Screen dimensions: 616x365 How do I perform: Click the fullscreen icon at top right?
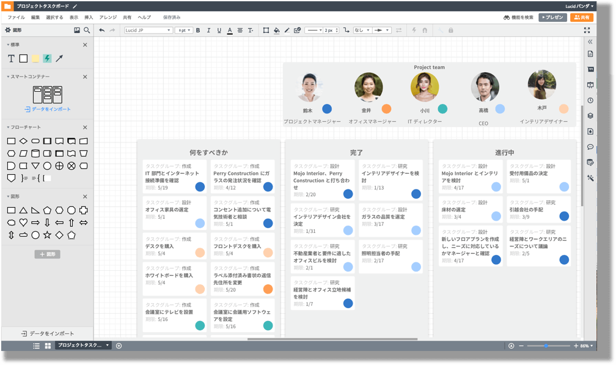click(587, 30)
